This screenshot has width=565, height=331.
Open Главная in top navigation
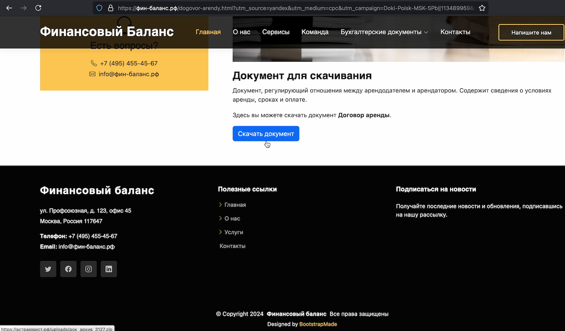pos(208,32)
